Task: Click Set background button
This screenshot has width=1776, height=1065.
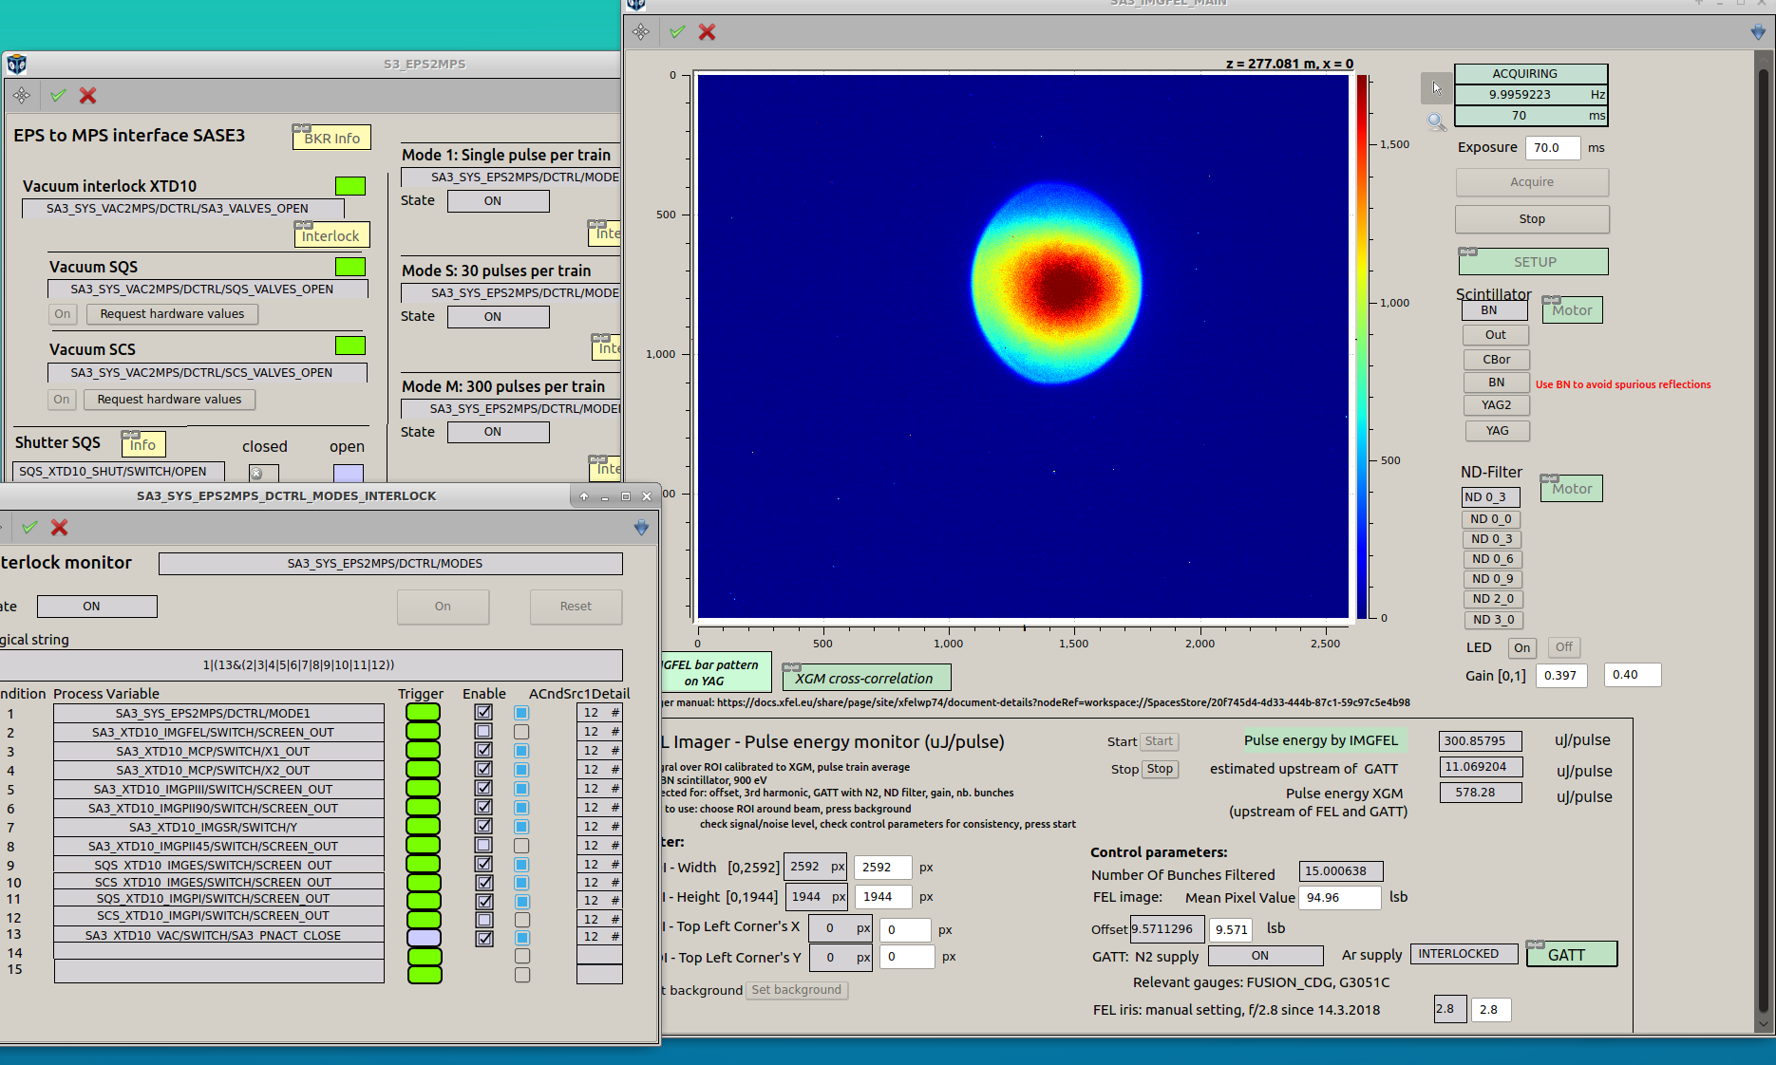Action: [796, 990]
